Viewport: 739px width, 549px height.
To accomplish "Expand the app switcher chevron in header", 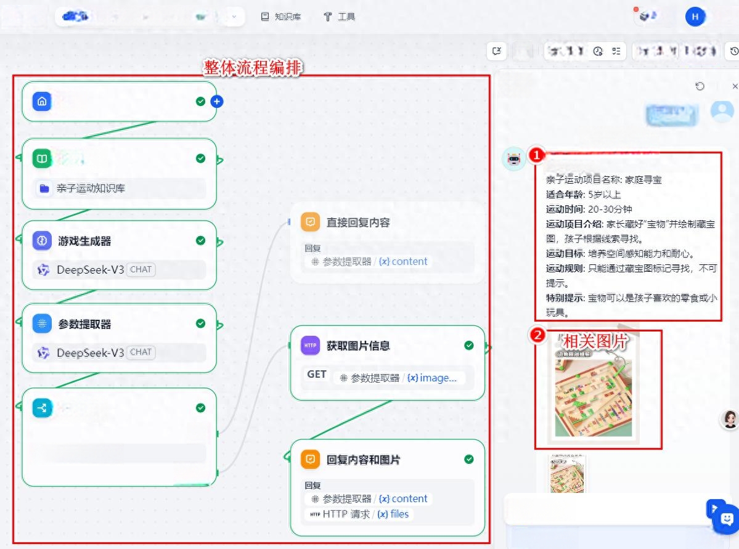I will click(234, 17).
